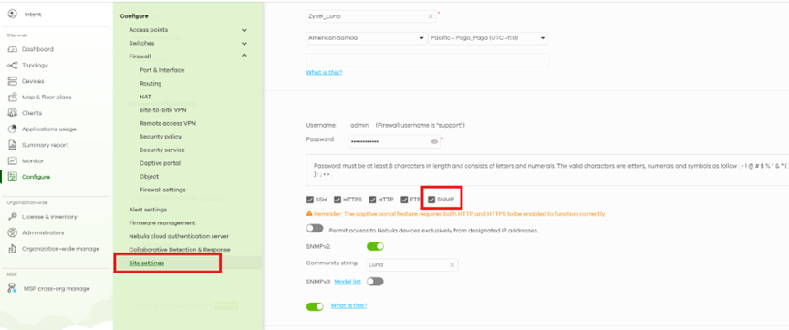Image resolution: width=789 pixels, height=330 pixels.
Task: Click the Monitor chart icon
Action: point(13,161)
